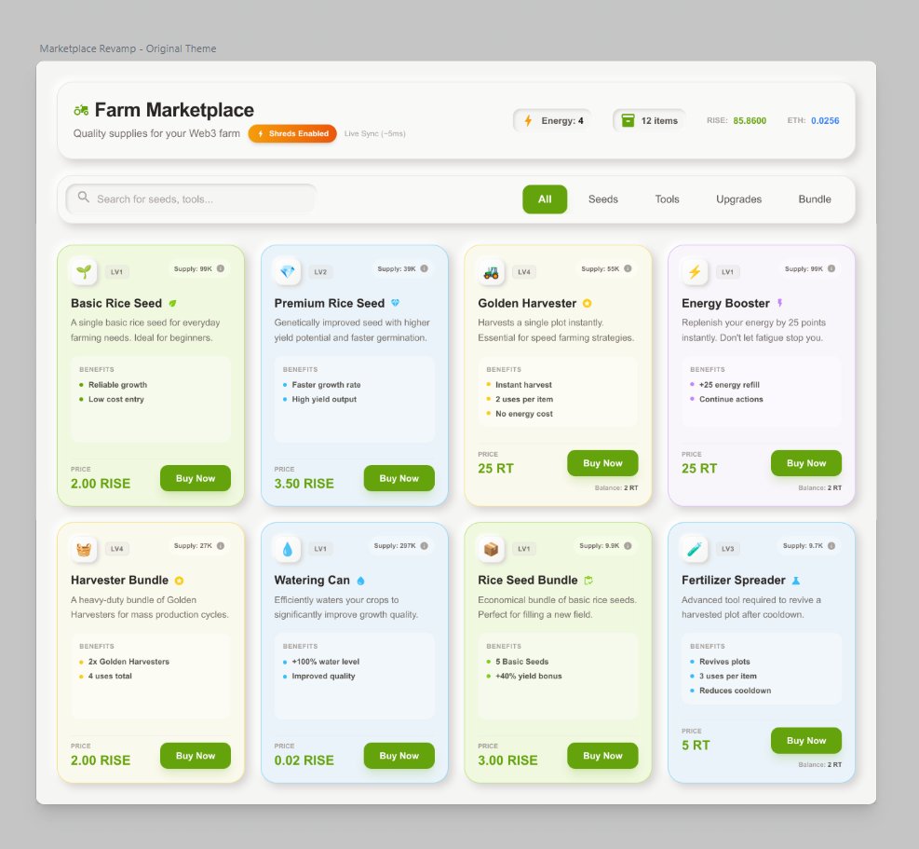Click the tractor logo beside Farm Marketplace
Image resolution: width=919 pixels, height=849 pixels.
[81, 110]
